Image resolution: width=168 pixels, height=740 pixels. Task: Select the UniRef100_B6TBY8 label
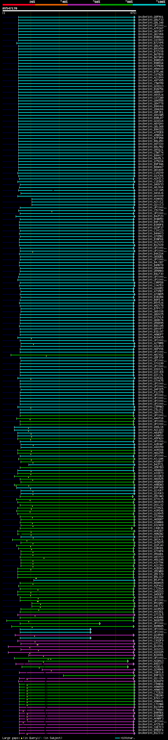click(x=150, y=54)
